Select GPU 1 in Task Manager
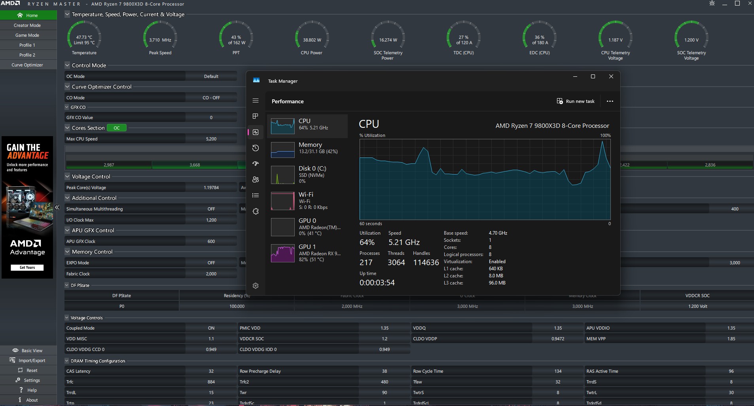 (x=307, y=253)
